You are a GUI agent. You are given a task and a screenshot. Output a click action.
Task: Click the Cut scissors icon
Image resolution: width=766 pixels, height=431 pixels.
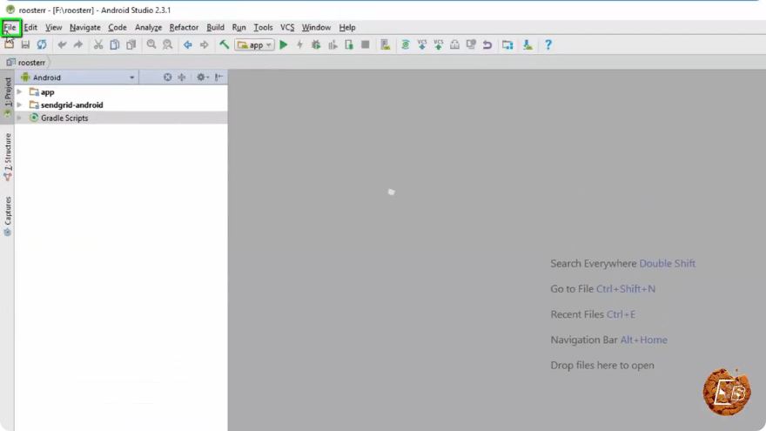(x=98, y=45)
